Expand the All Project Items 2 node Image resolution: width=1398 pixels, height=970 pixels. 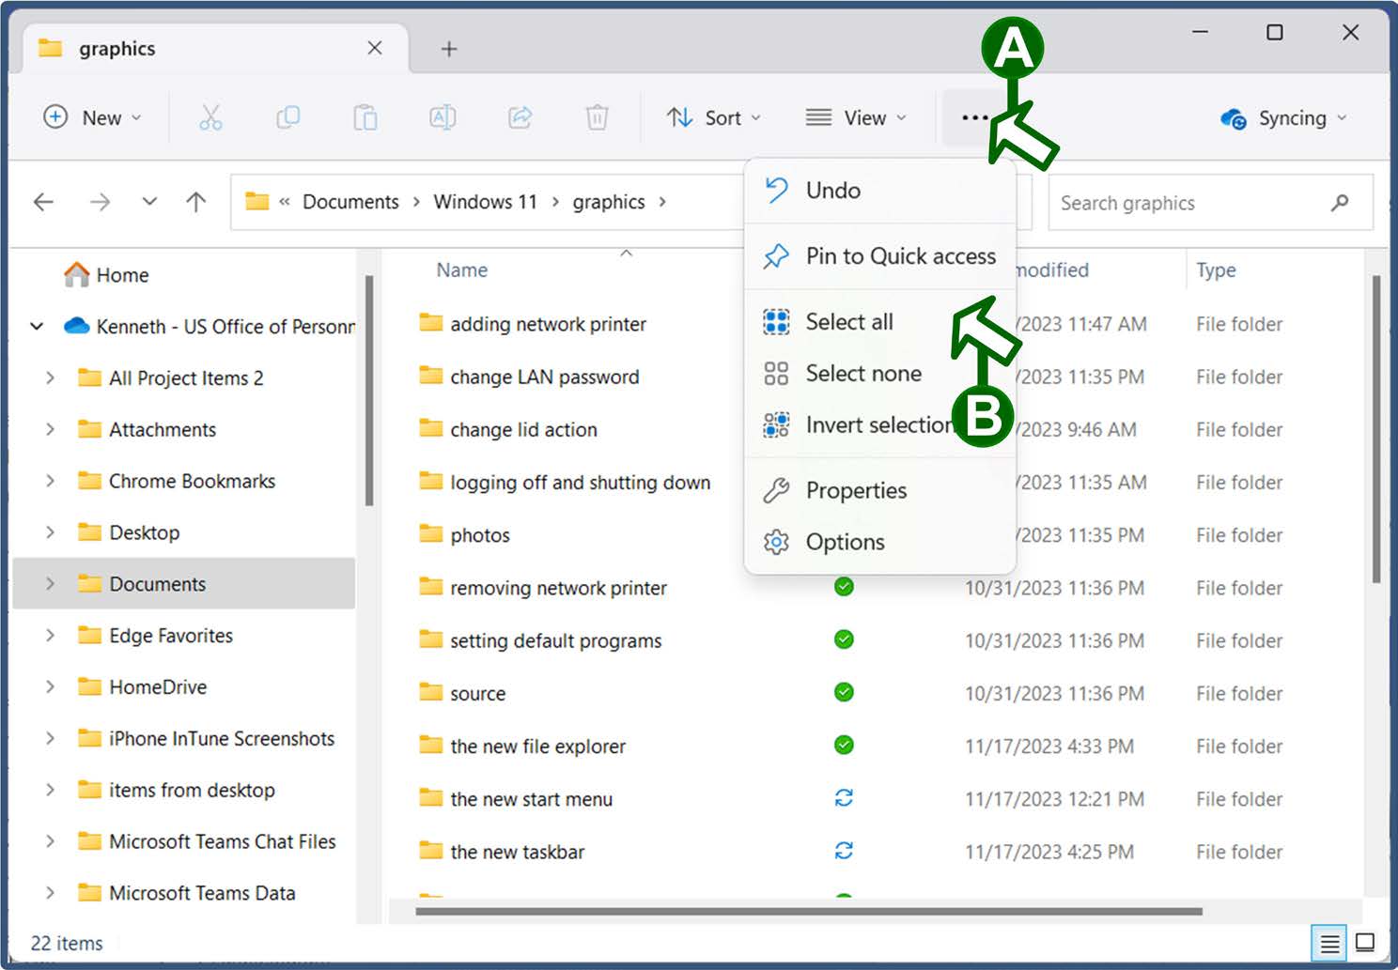click(x=50, y=377)
